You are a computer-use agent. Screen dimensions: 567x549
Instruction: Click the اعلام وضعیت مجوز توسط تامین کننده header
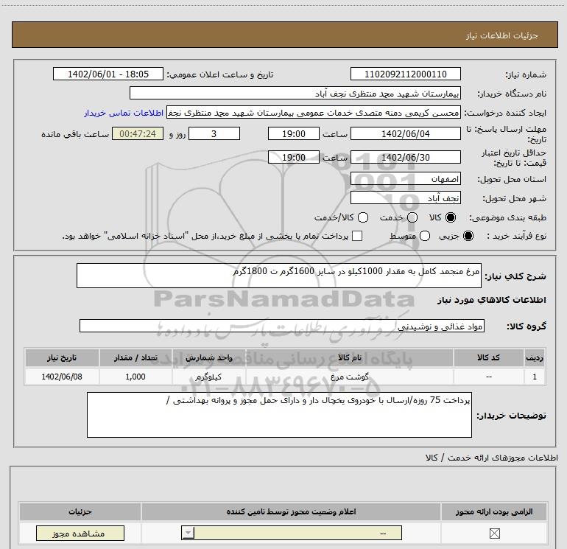coord(291,511)
